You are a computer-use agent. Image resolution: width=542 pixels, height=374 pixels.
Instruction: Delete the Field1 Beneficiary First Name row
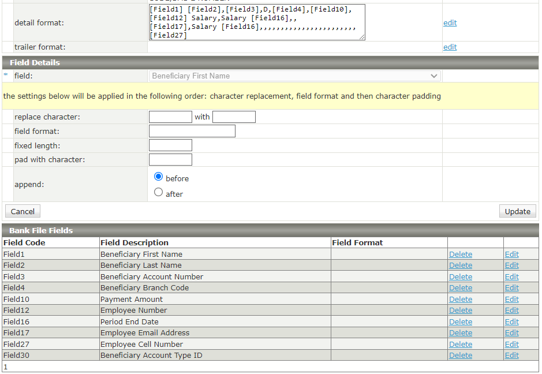[460, 255]
